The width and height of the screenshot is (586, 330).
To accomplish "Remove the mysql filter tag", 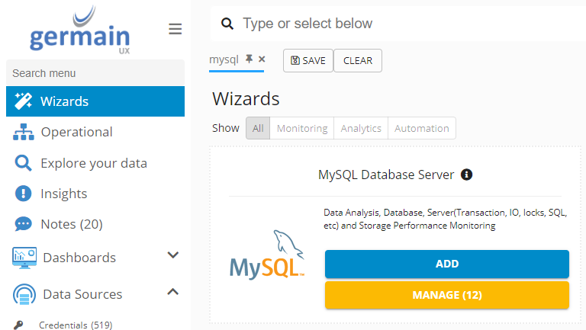I will tap(262, 59).
